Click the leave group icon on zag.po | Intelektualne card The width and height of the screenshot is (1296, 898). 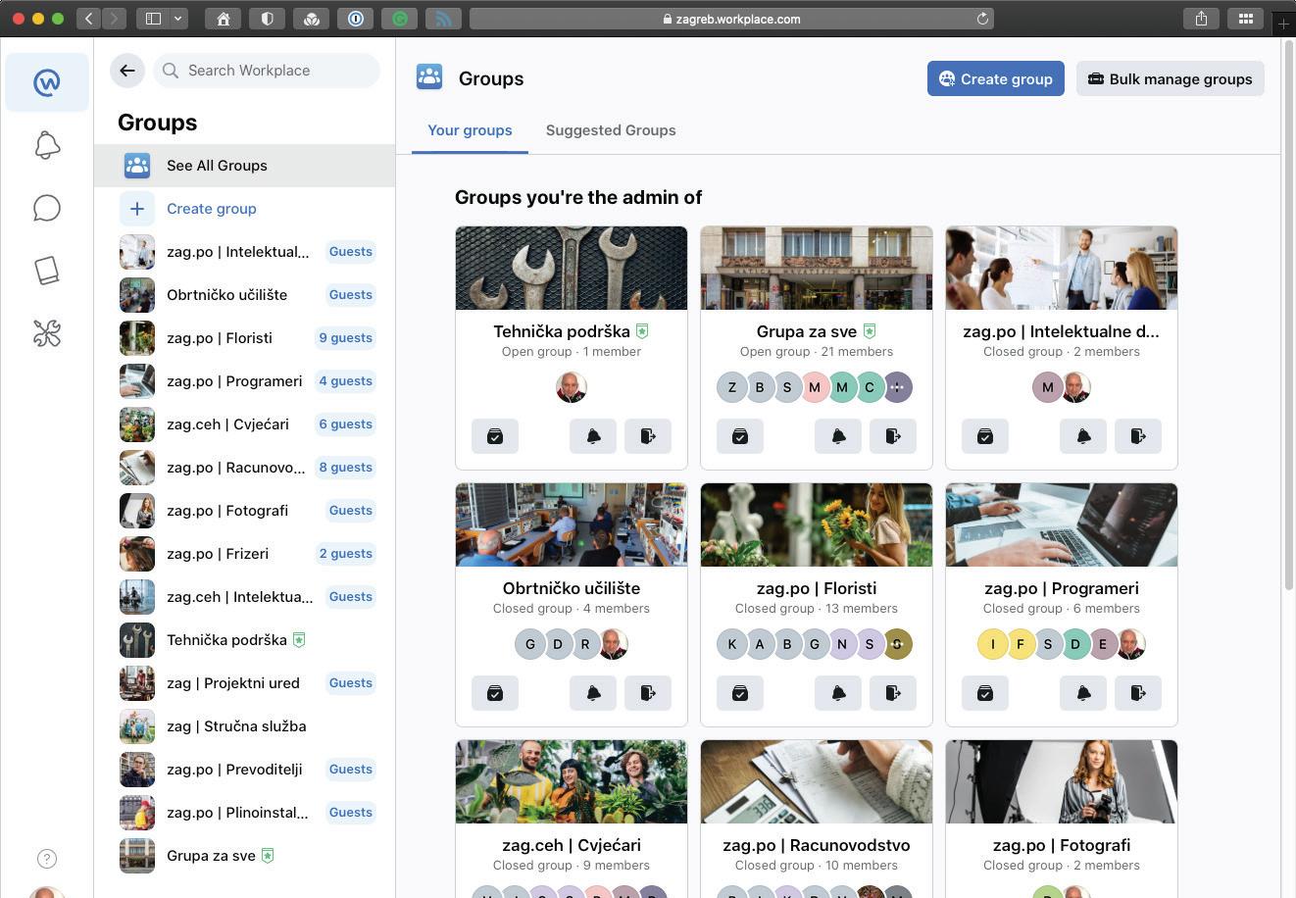tap(1138, 436)
